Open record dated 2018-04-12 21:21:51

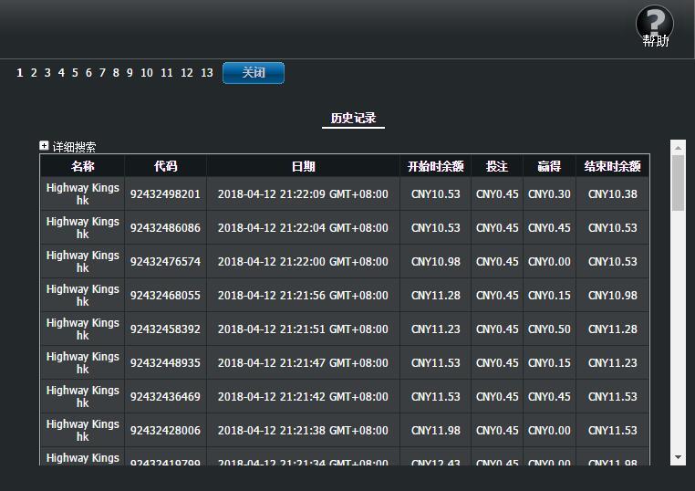coord(303,329)
